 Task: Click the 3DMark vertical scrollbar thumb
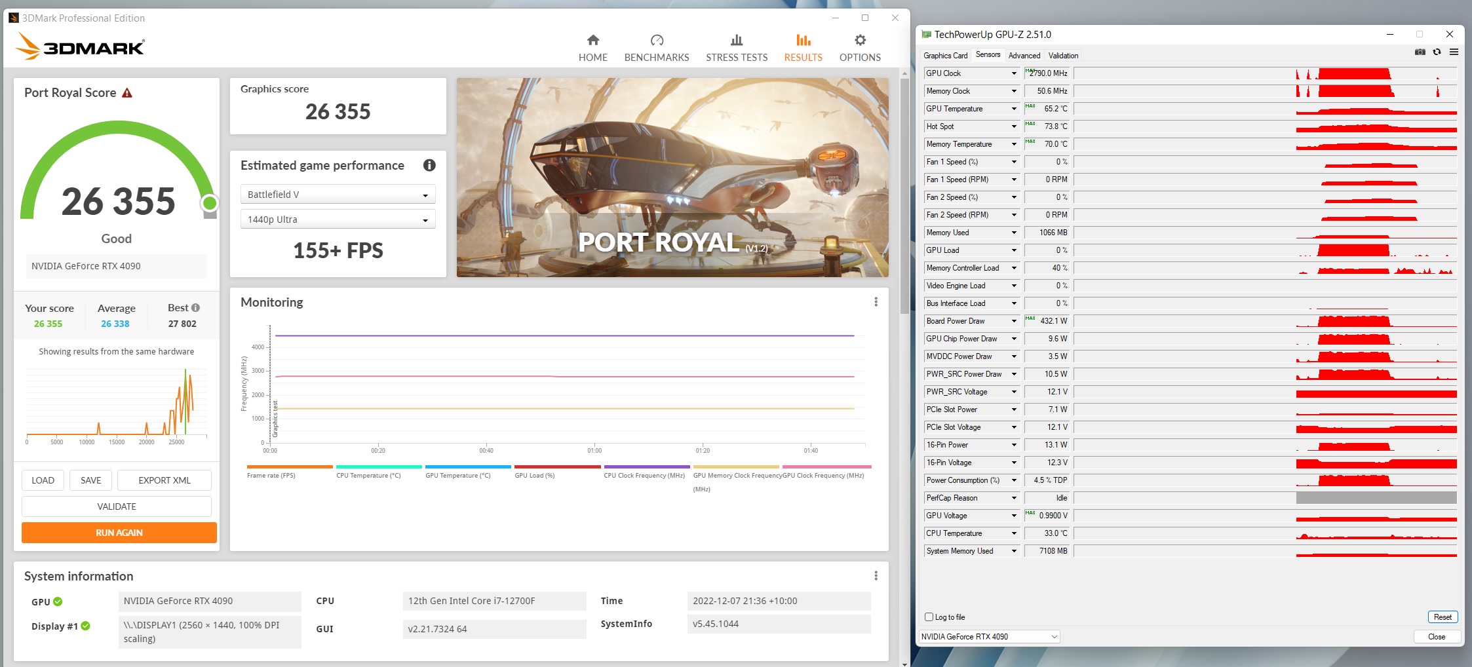(904, 195)
